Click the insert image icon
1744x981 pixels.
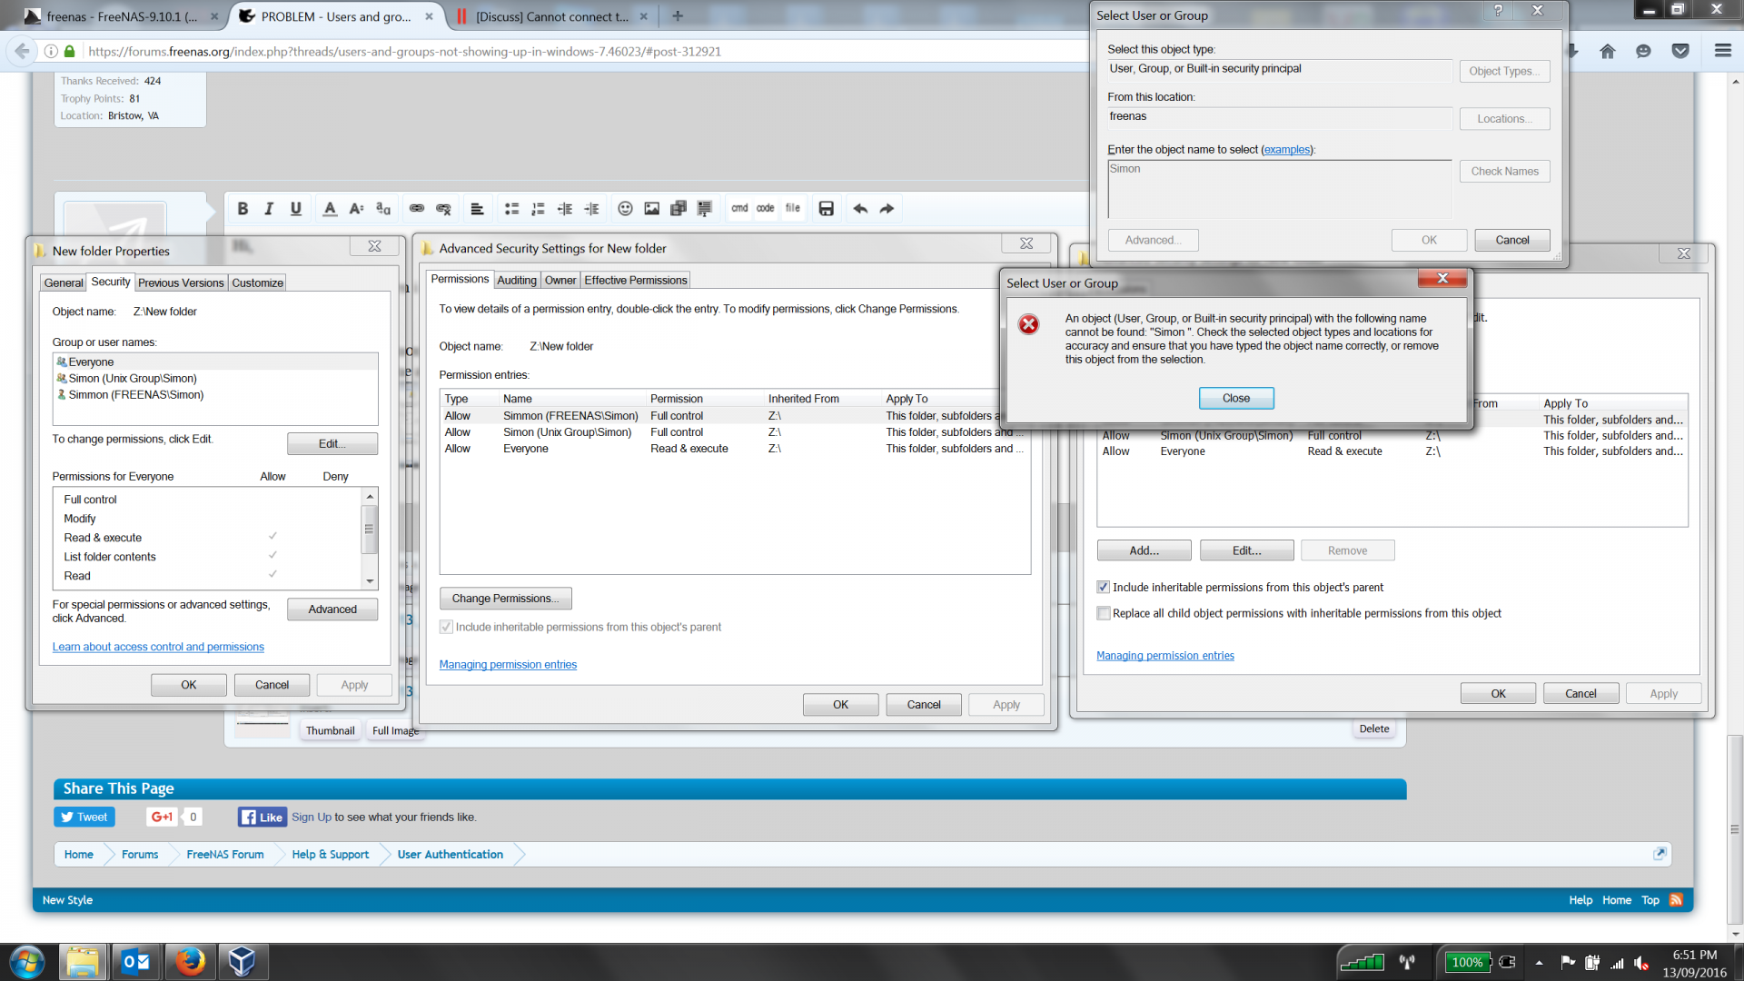[652, 209]
